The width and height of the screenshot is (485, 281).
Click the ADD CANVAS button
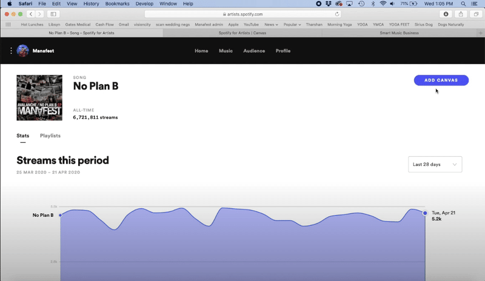pos(441,81)
